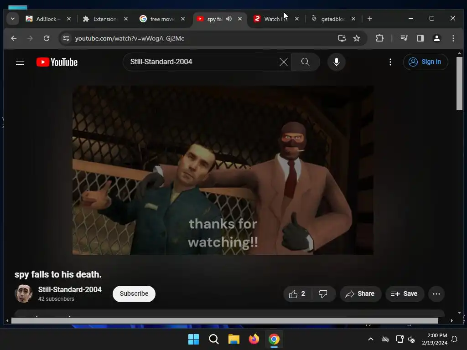Switch to the getadblock tab
This screenshot has height=350, width=467.
point(332,19)
